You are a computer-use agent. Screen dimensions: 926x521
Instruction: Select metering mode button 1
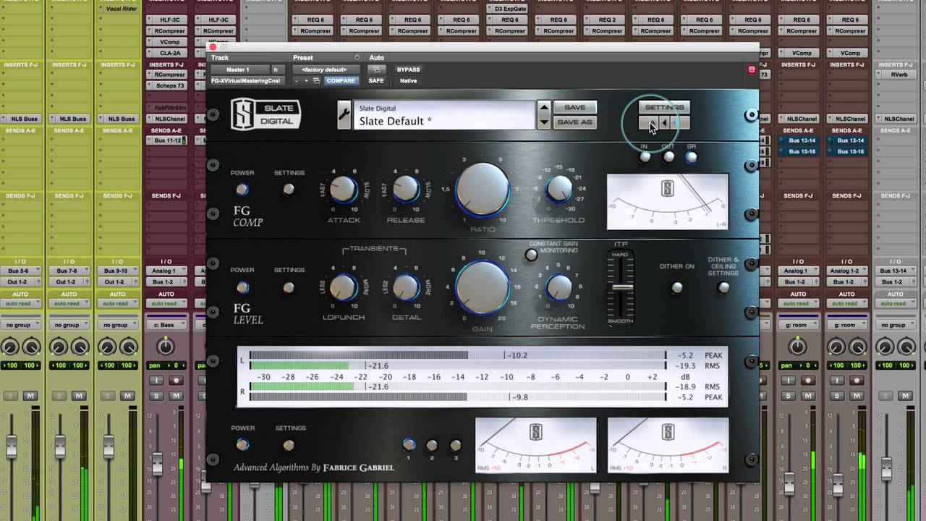tap(409, 445)
